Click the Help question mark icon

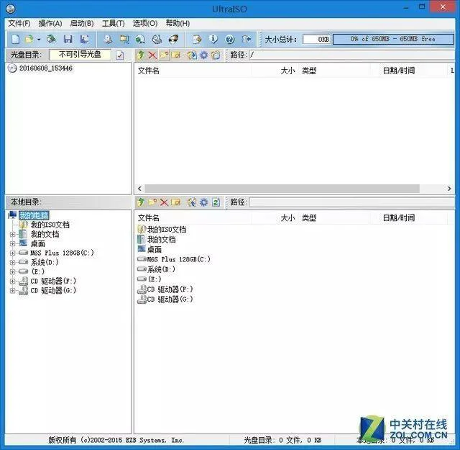(x=230, y=39)
